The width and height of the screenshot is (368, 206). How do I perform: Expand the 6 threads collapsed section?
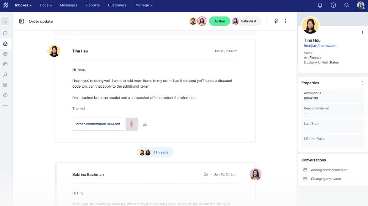(x=155, y=152)
